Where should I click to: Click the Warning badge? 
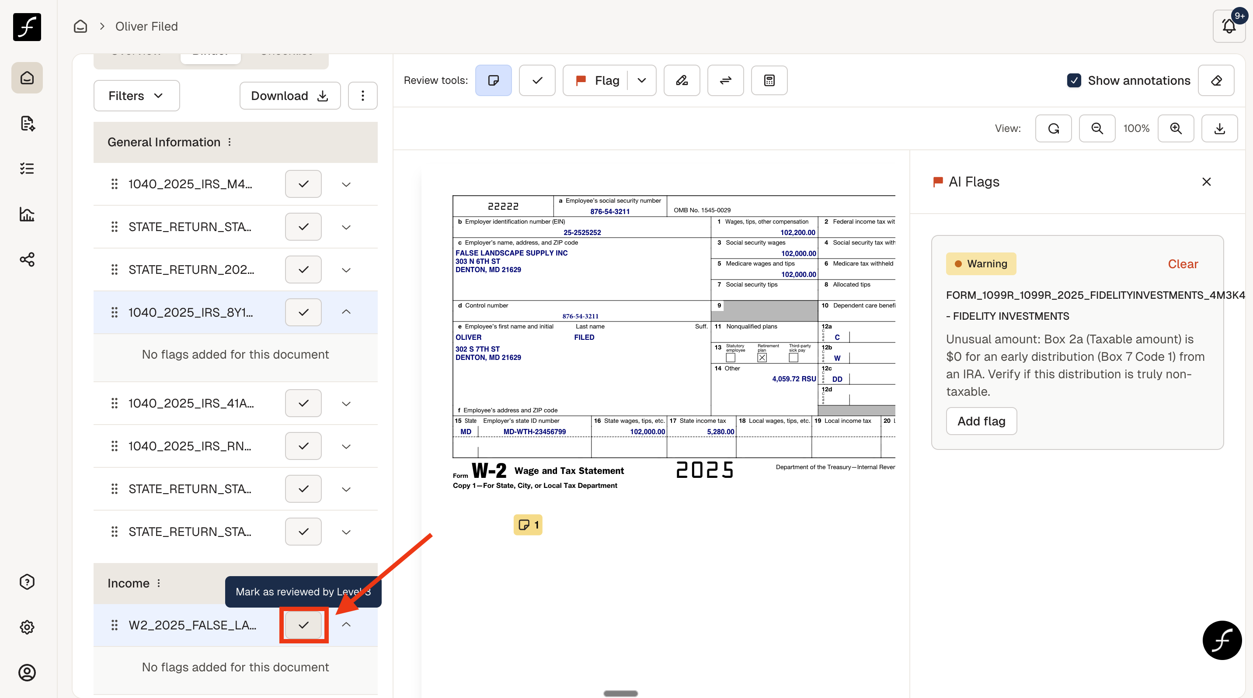coord(981,263)
